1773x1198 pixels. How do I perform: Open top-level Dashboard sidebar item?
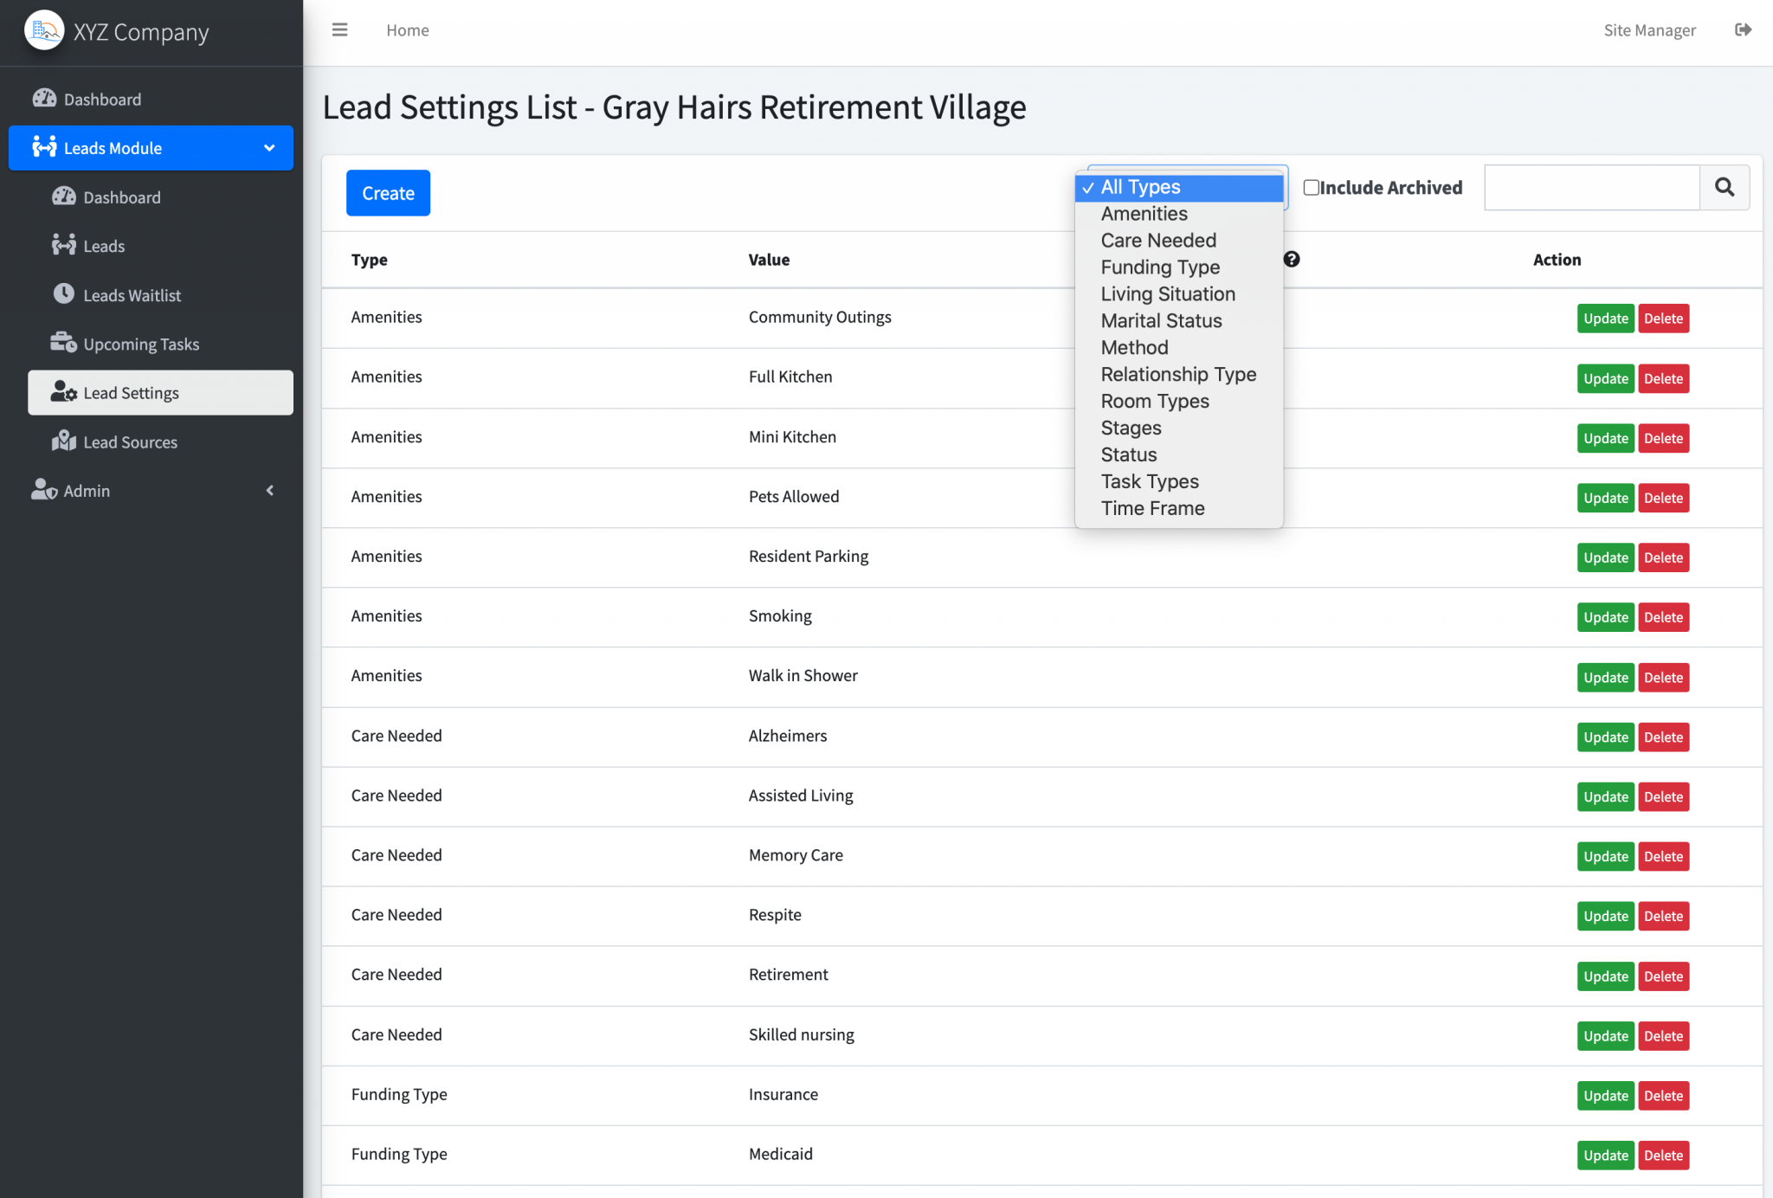click(102, 99)
